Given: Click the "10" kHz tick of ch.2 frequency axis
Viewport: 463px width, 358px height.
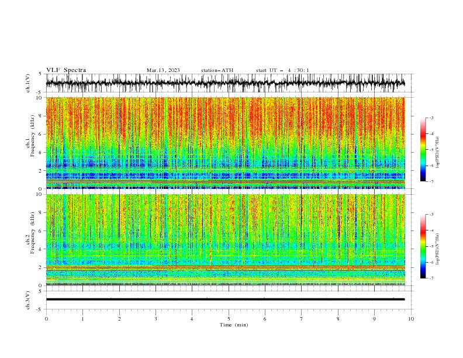Looking at the screenshot, I should click(40, 194).
